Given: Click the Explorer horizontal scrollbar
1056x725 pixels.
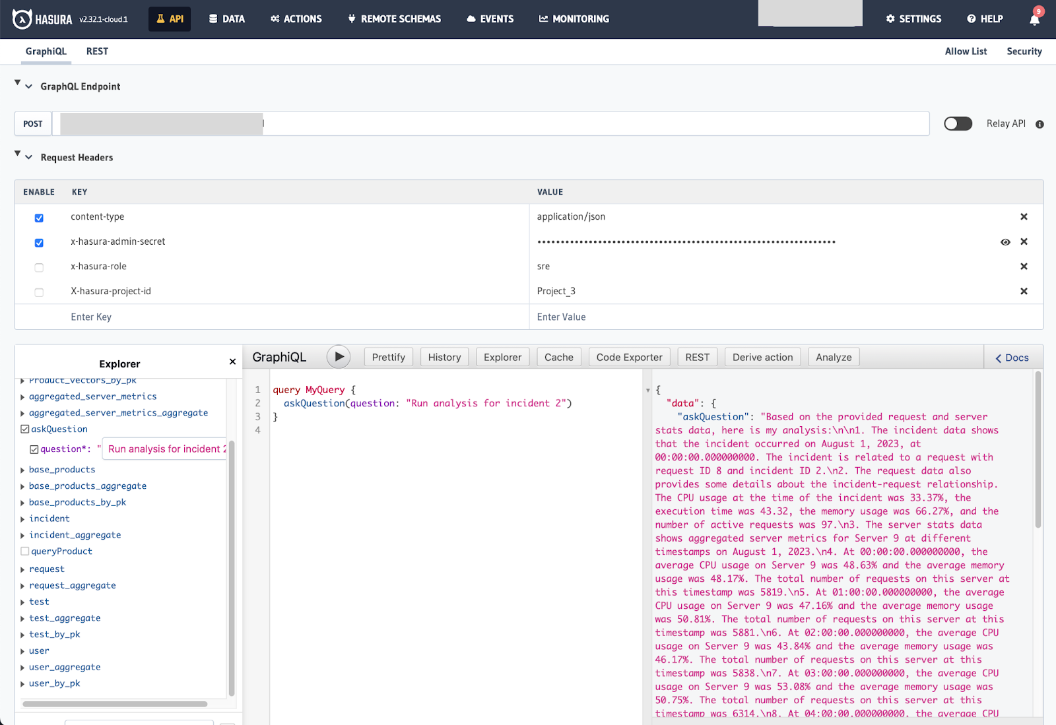Looking at the screenshot, I should tap(115, 704).
